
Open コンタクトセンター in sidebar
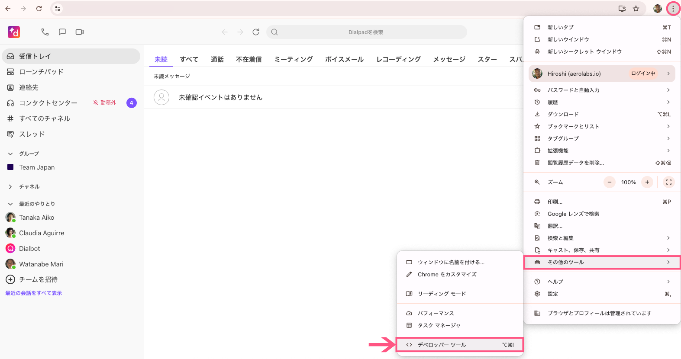pos(48,103)
